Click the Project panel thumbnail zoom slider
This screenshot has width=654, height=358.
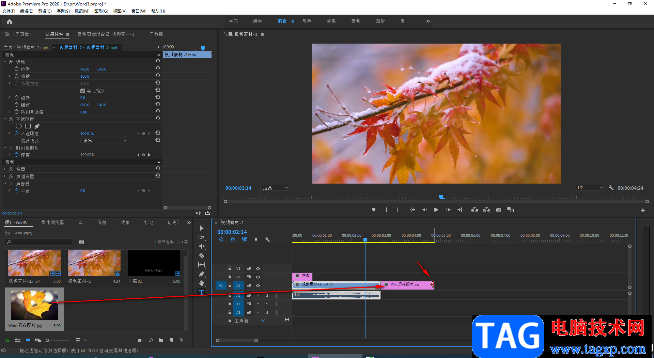(58, 340)
